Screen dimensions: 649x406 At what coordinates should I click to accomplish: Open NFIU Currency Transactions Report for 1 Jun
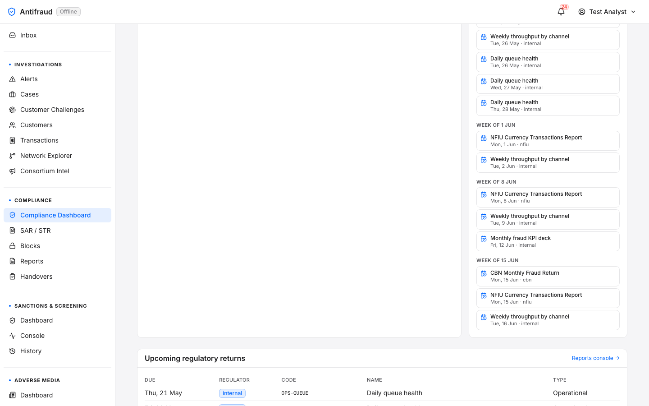tap(548, 141)
